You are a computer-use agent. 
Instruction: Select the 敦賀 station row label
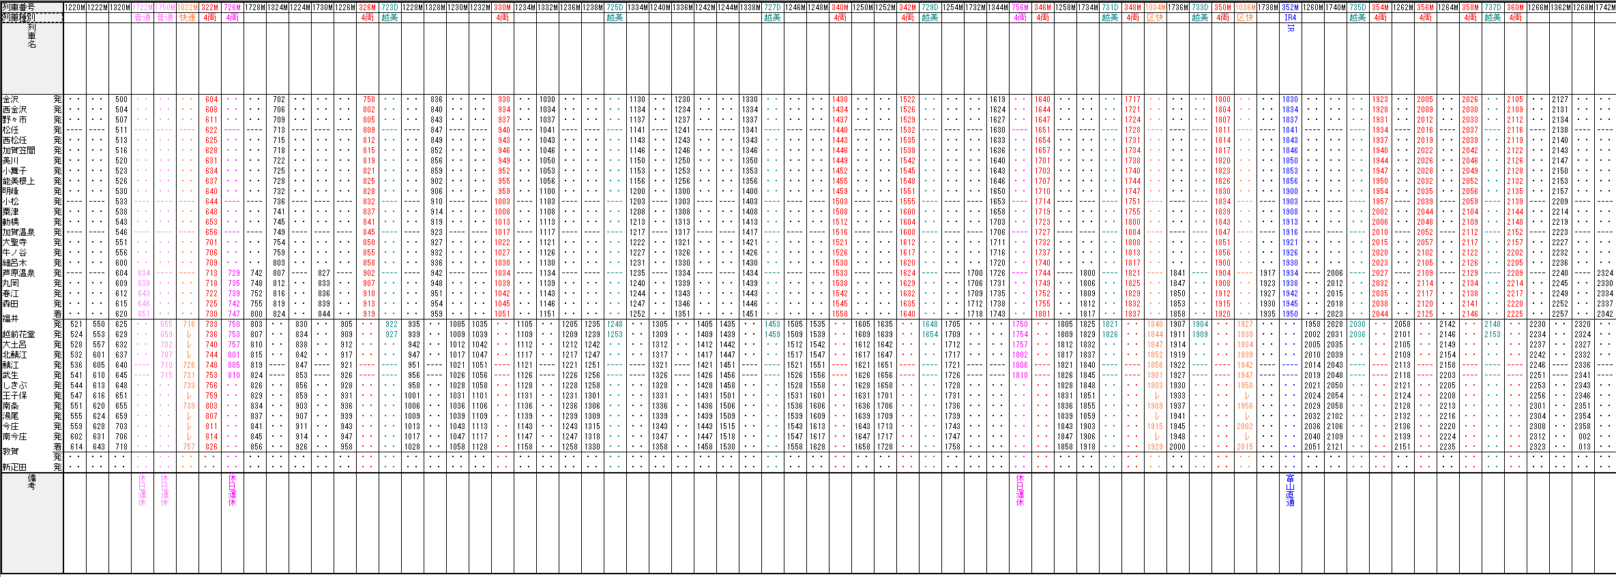[x=11, y=452]
